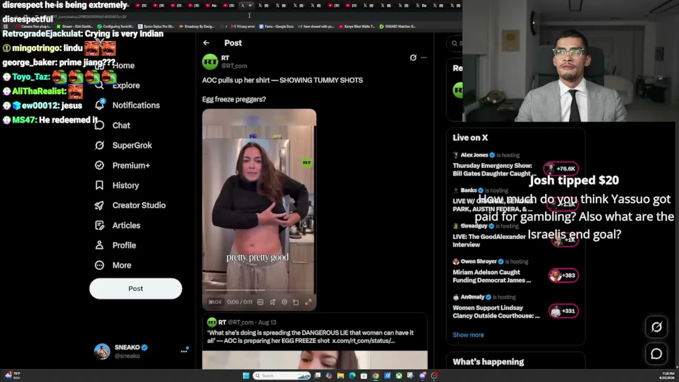Click the Profile person icon
This screenshot has height=382, width=679.
pyautogui.click(x=99, y=245)
